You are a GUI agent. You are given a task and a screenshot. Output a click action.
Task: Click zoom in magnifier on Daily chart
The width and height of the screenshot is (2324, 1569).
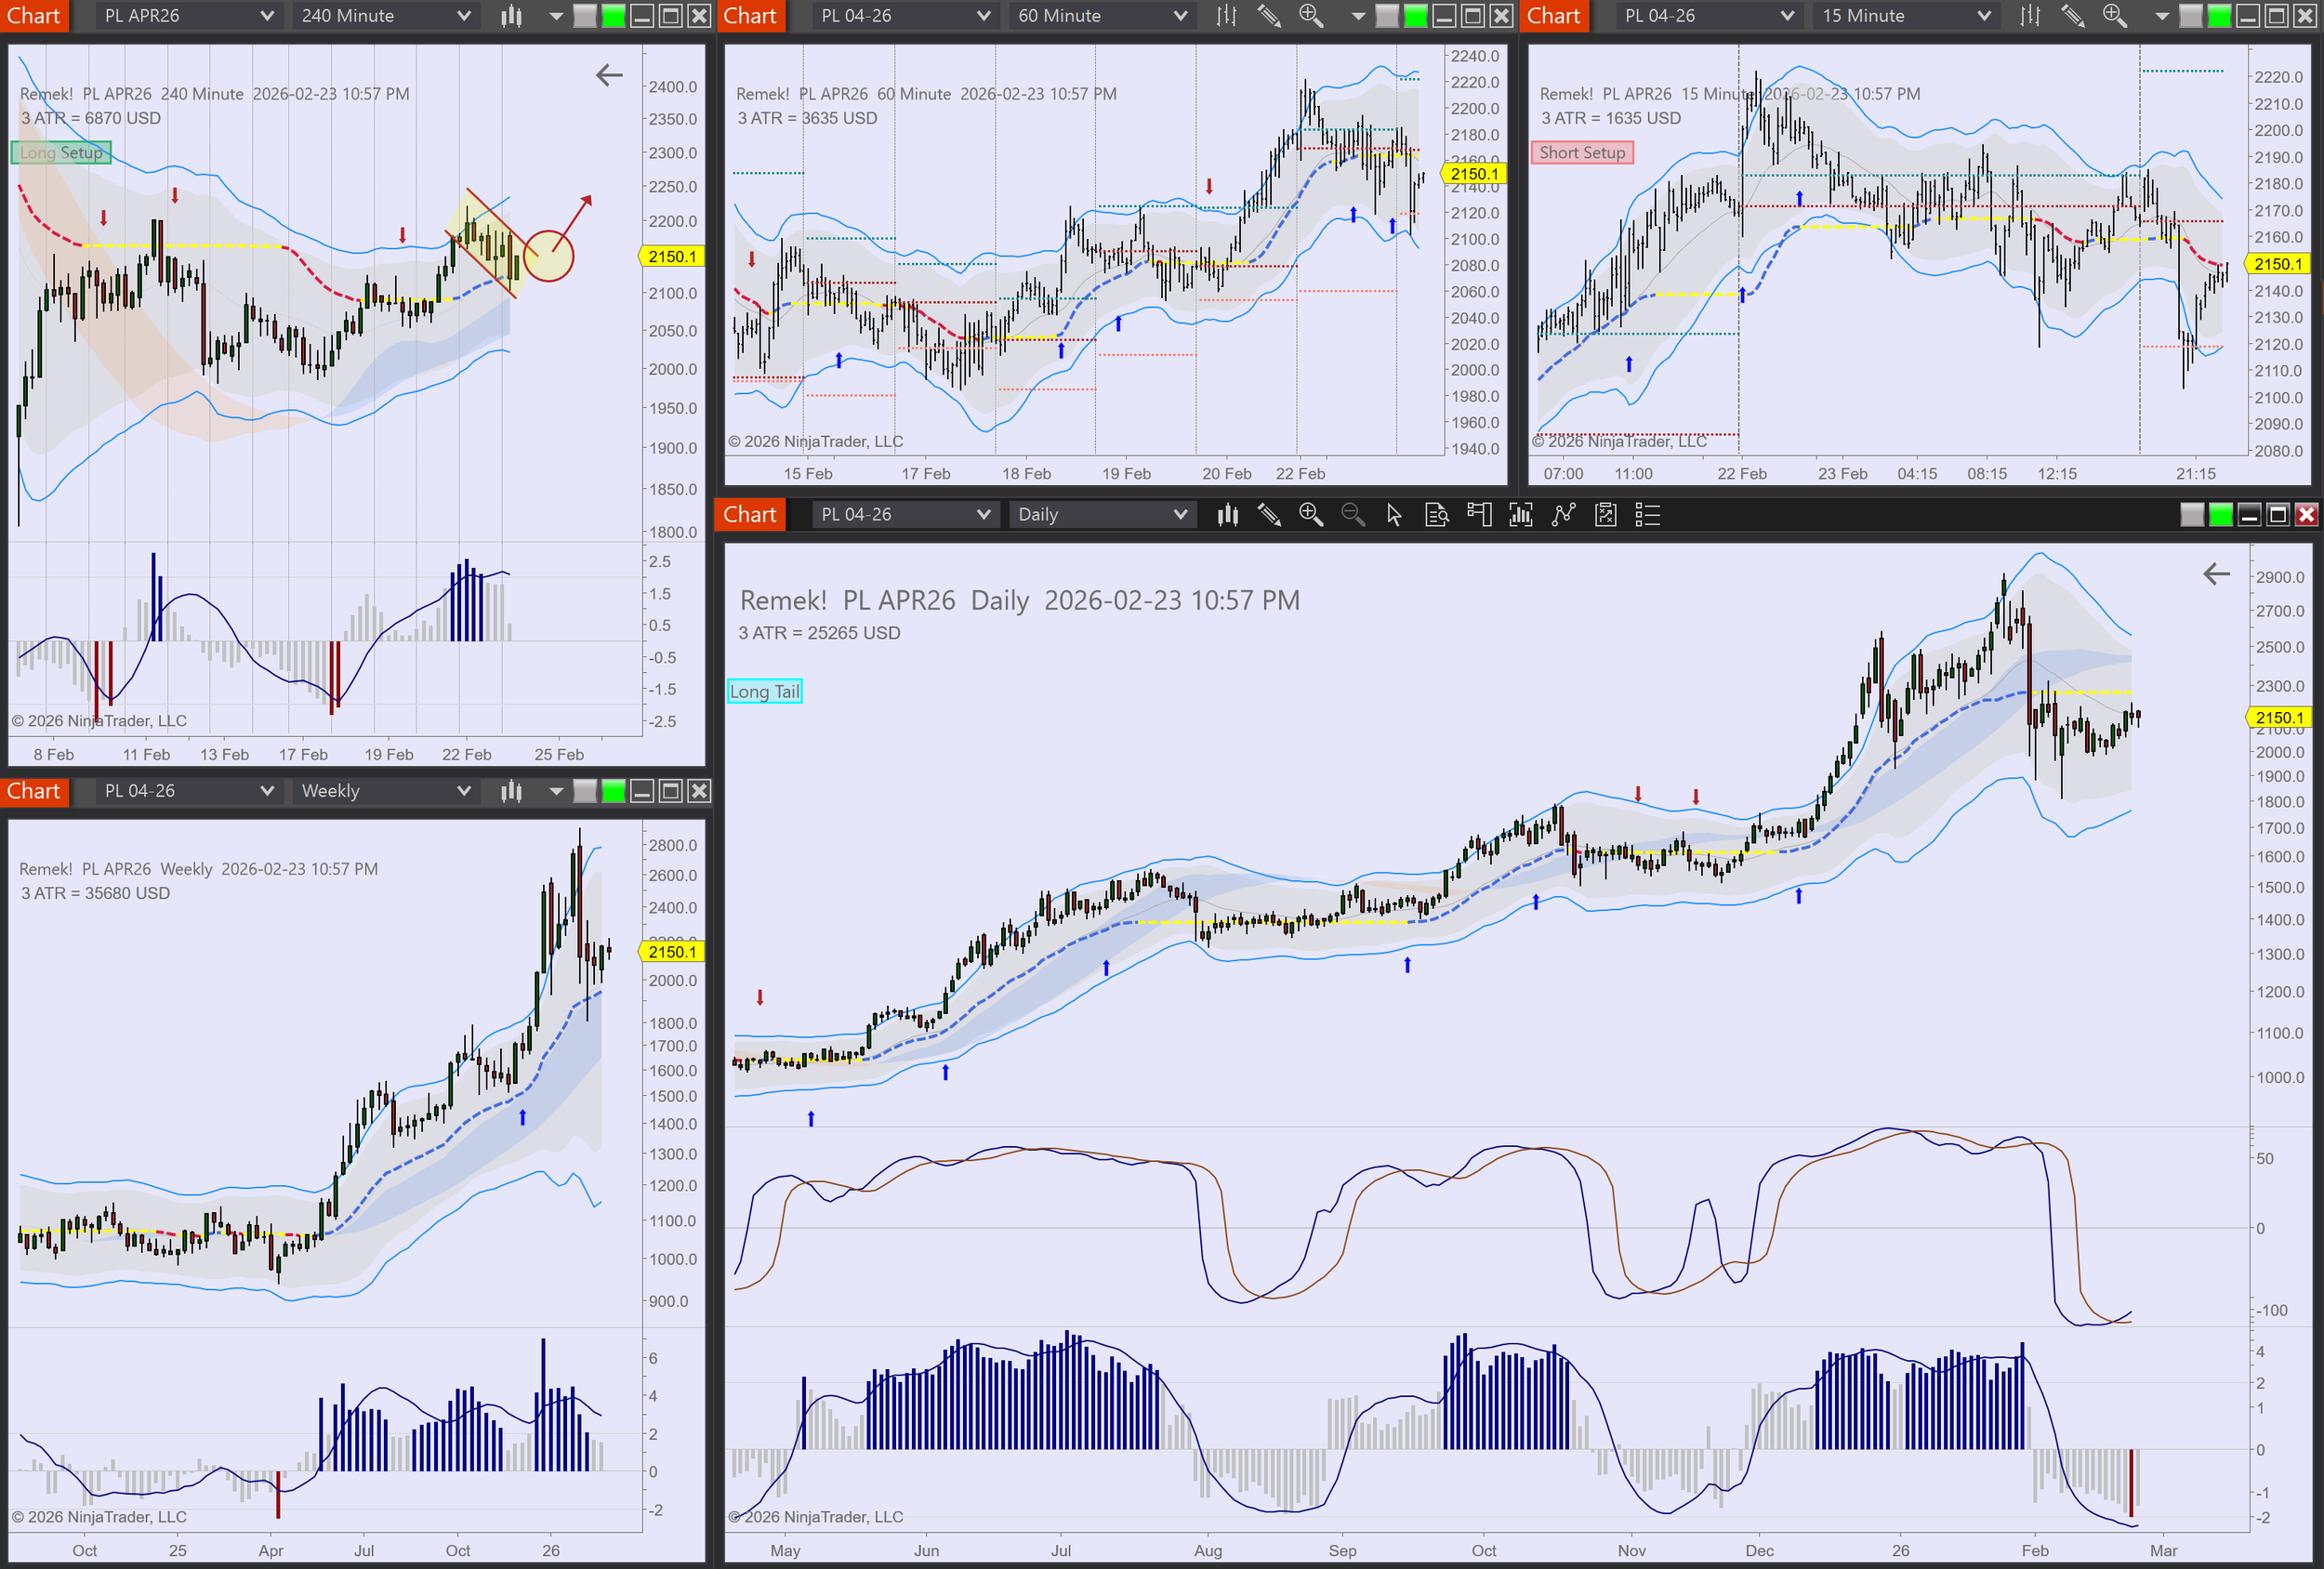click(x=1310, y=515)
